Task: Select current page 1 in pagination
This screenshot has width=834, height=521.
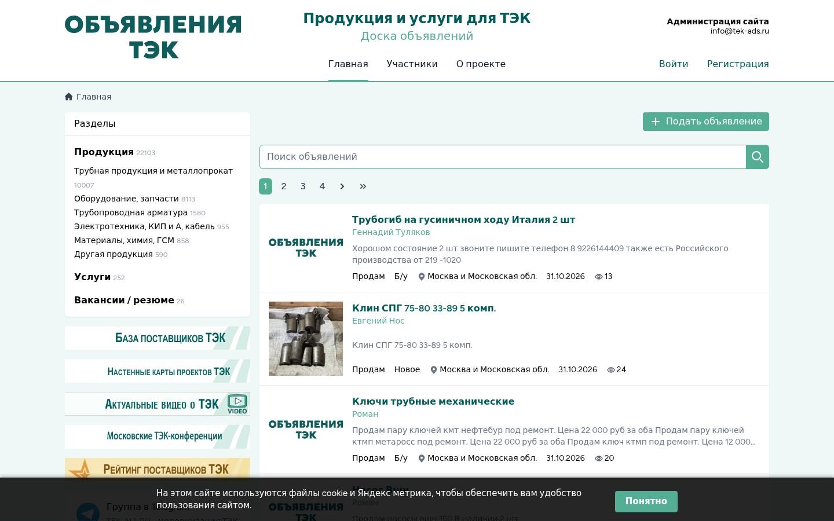Action: pos(265,186)
